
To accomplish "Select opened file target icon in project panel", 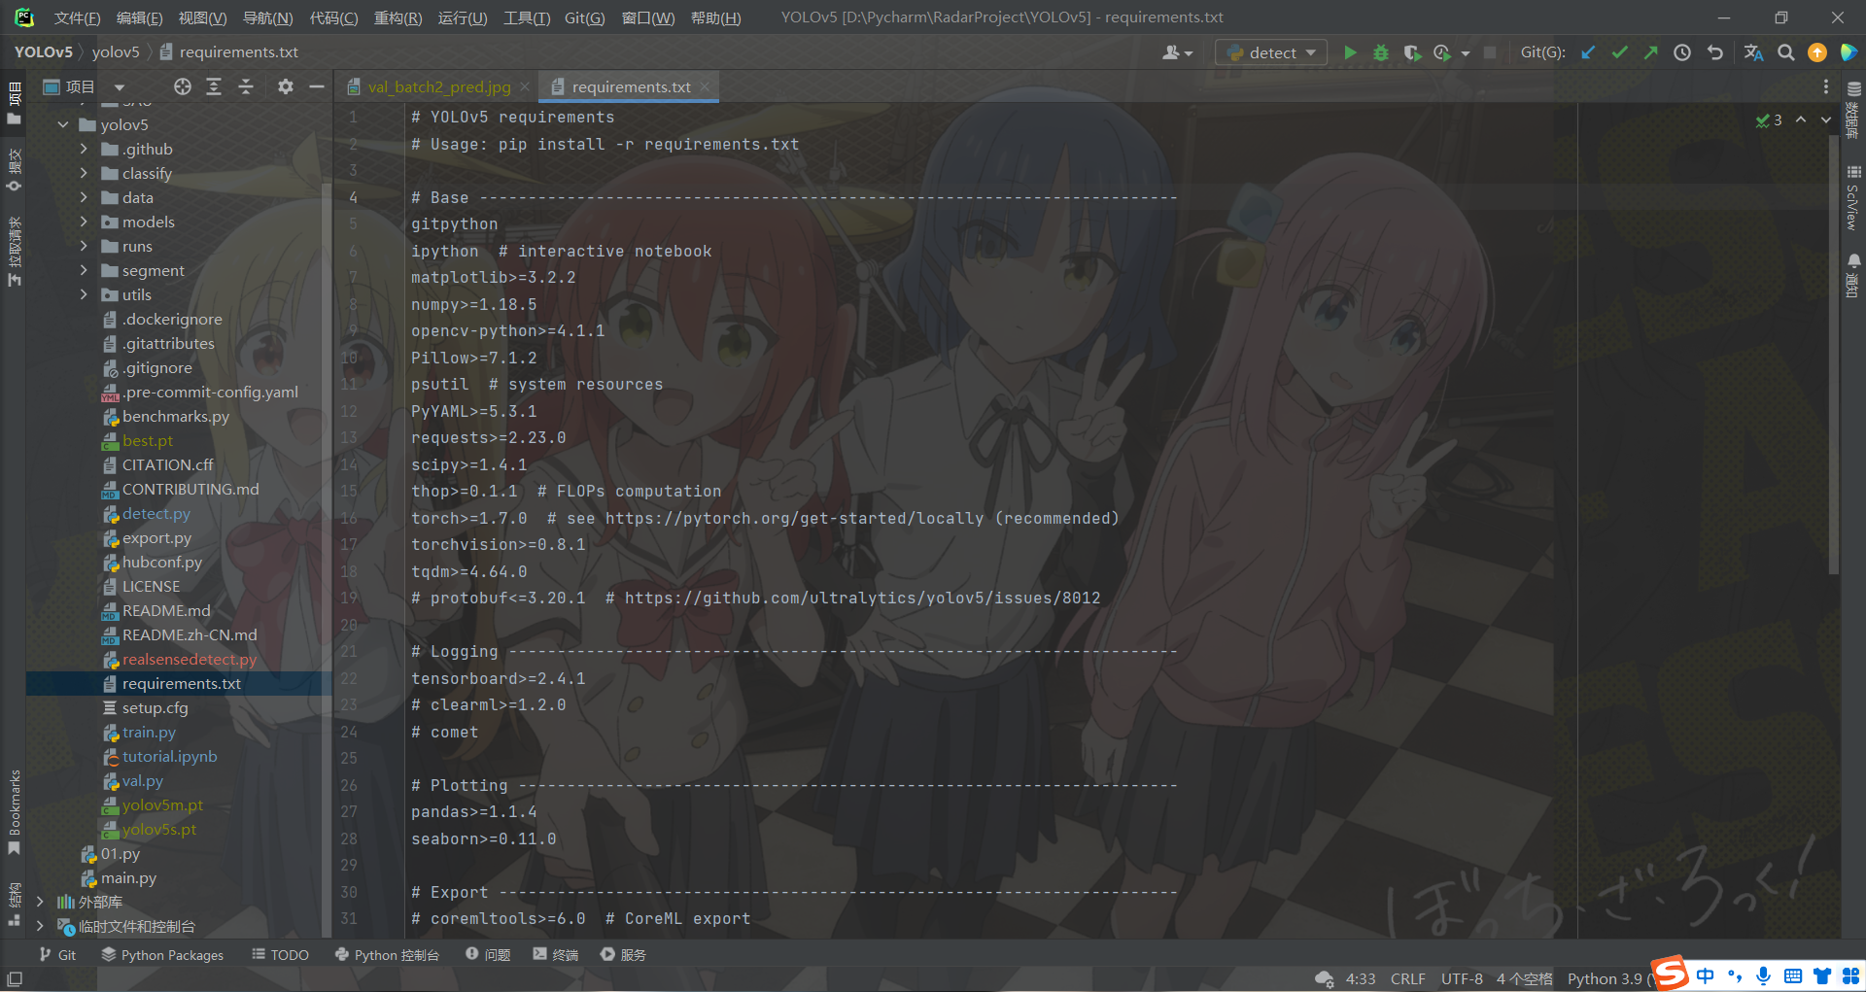I will (x=183, y=86).
